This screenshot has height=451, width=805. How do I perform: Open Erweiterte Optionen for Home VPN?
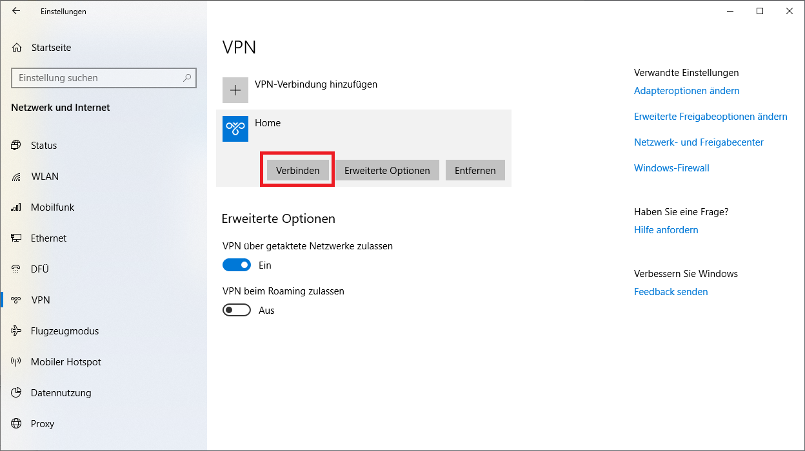click(387, 171)
